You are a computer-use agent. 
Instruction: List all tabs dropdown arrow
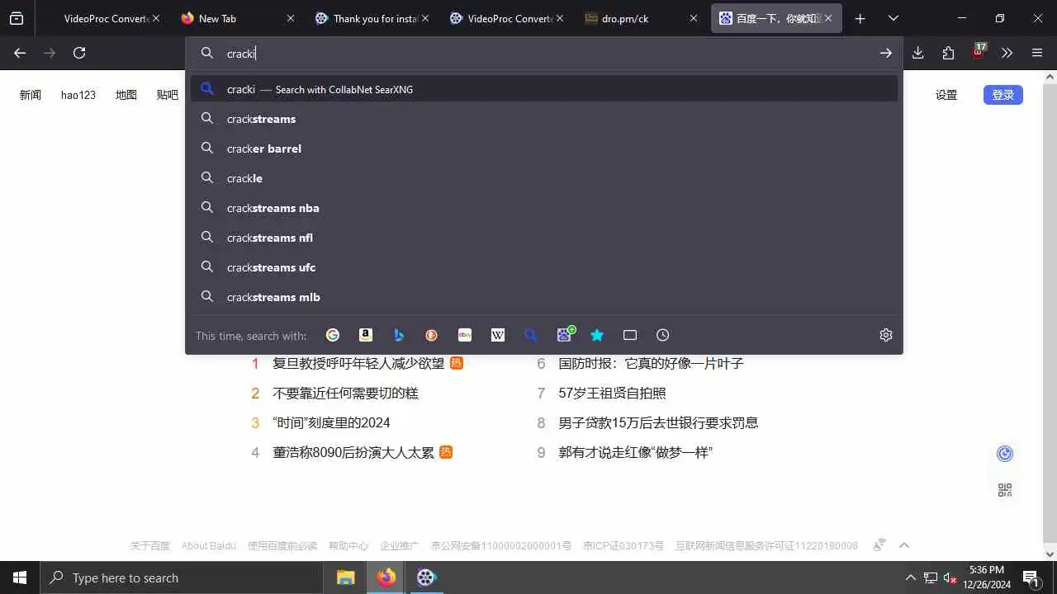click(x=893, y=18)
